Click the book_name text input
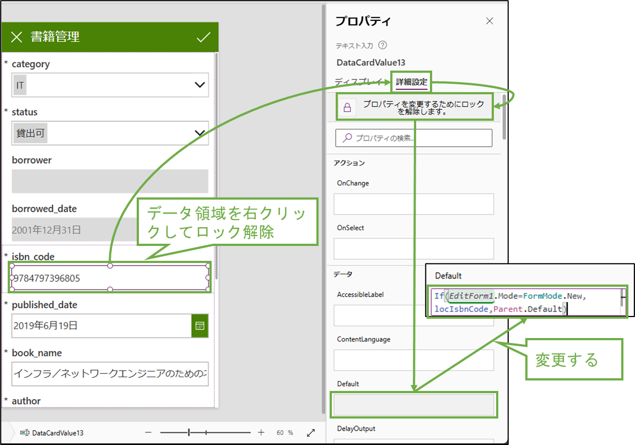The image size is (635, 445). (110, 374)
